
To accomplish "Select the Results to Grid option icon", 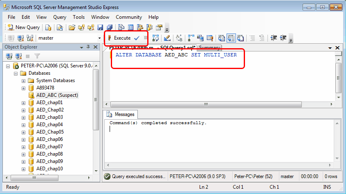I will click(x=231, y=38).
